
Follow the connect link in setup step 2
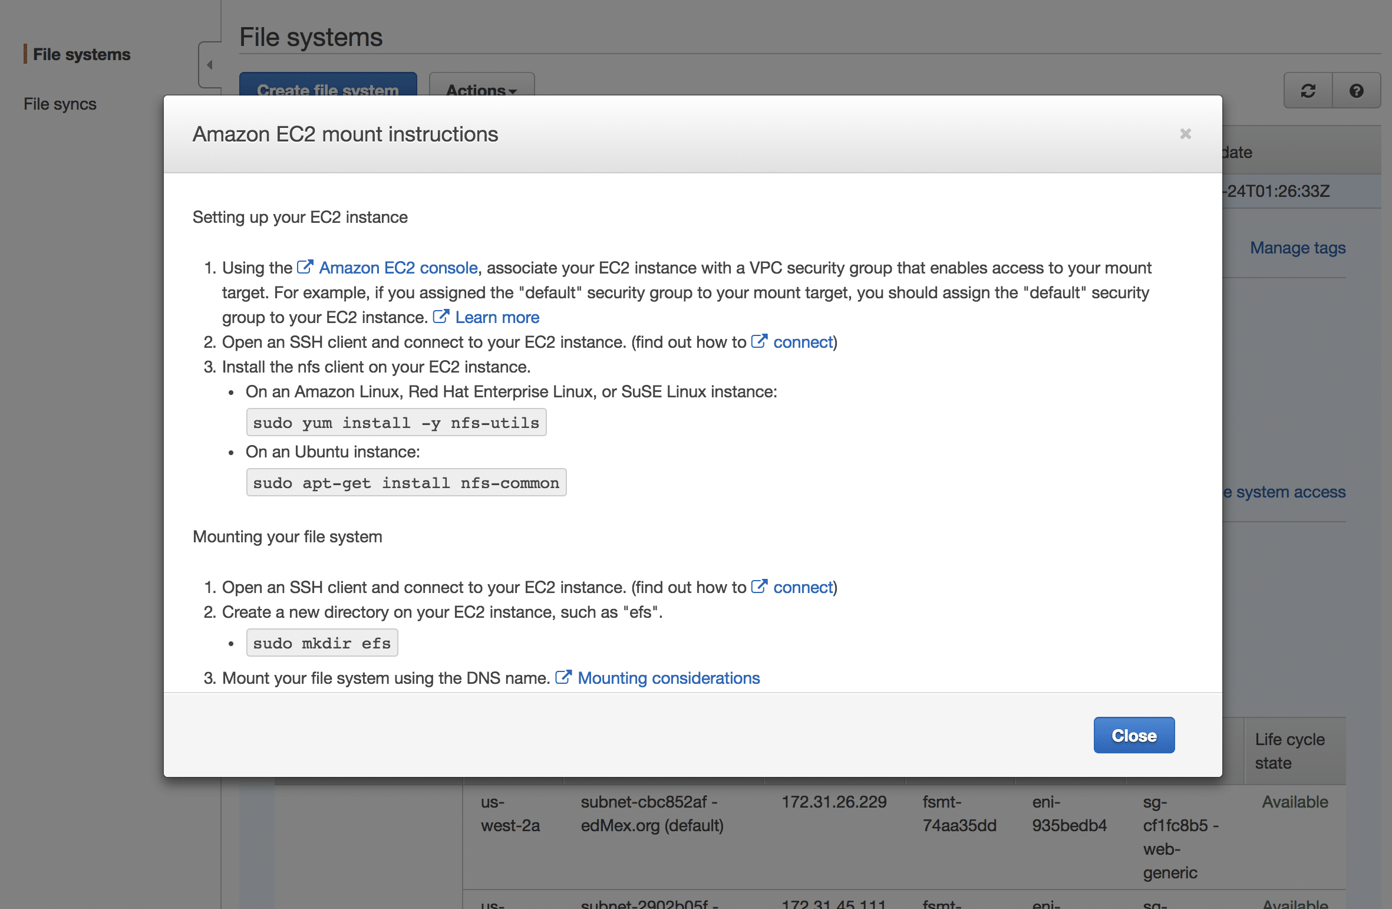(x=803, y=342)
